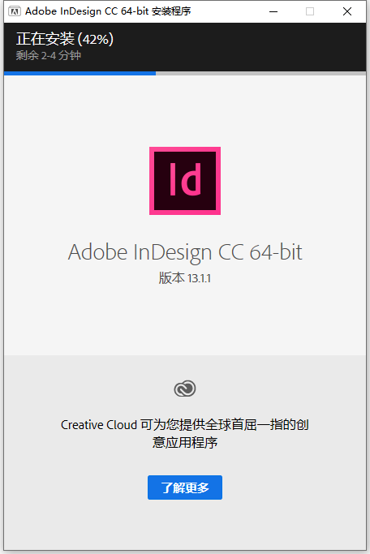Click the empty area below 了解更多 button
Image resolution: width=370 pixels, height=554 pixels.
[185, 525]
